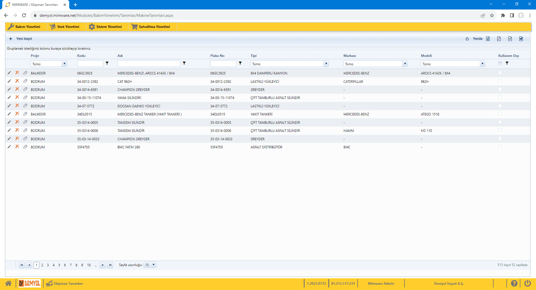Delete the CAT 962H record
536x290 pixels.
17,81
